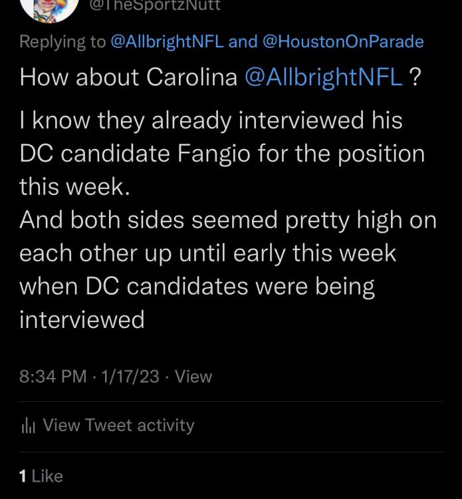The width and height of the screenshot is (462, 499).
Task: Click the "when DC candidates were being" line
Action: point(197,286)
